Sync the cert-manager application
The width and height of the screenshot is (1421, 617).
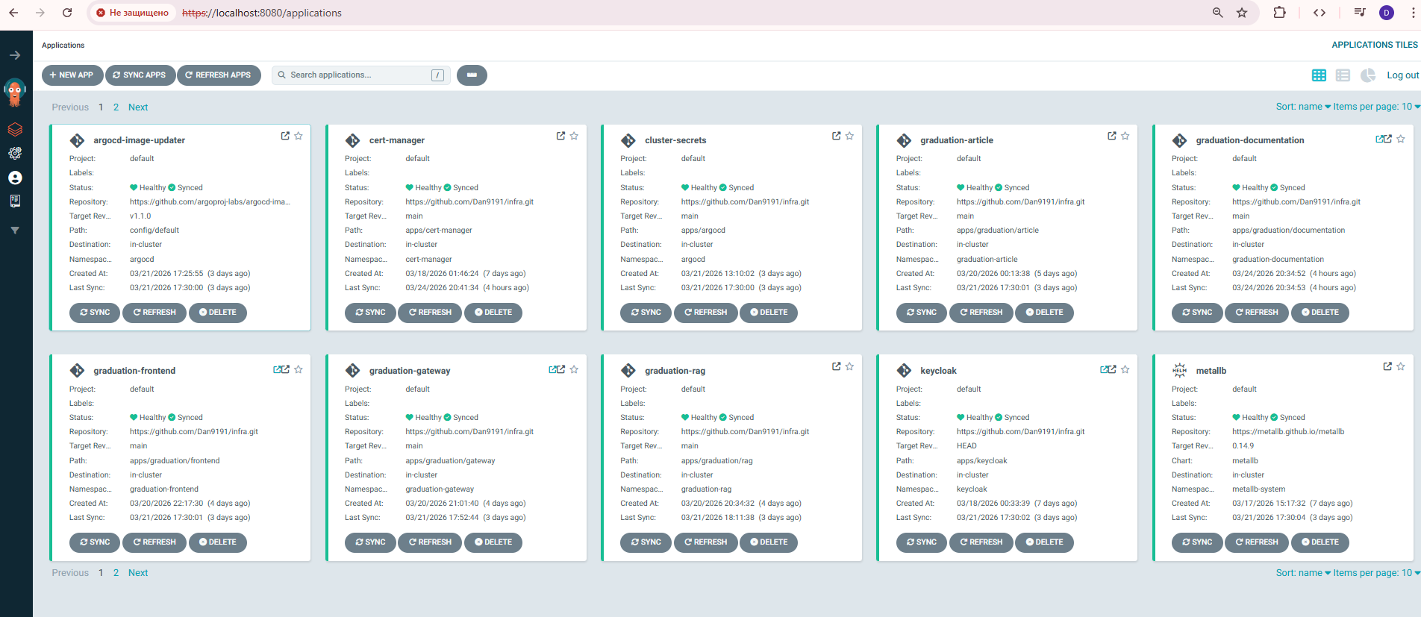(370, 313)
